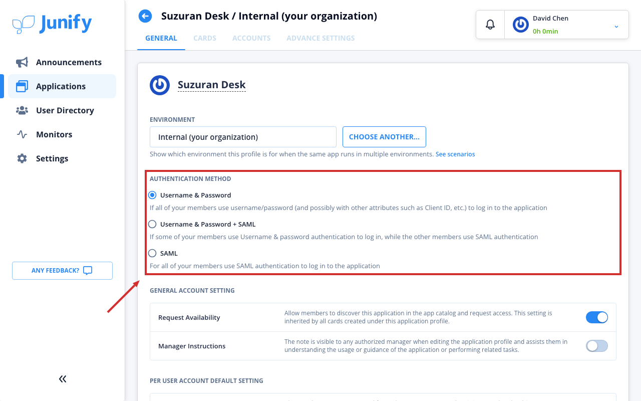Screen dimensions: 641x401
Task: Click the Authentication Method heading
Action: point(190,179)
